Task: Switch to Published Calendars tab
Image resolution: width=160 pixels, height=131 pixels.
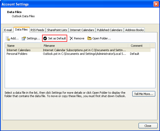Action: (x=110, y=30)
